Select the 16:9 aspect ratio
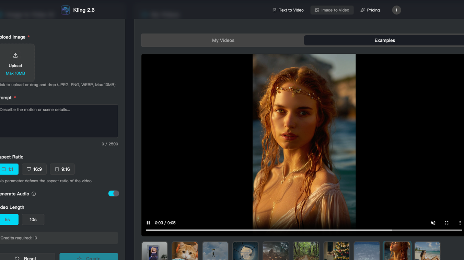 pos(34,169)
